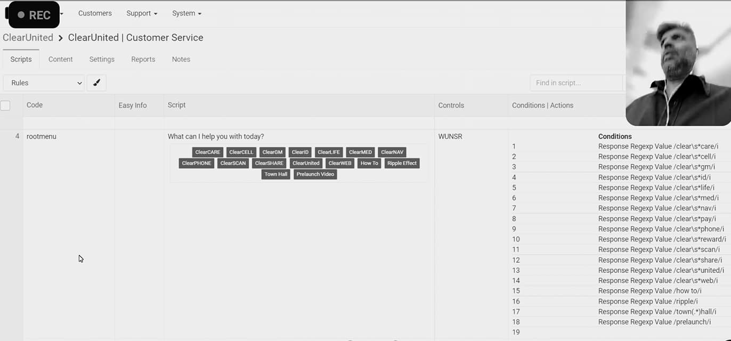
Task: Switch to the Settings tab
Action: pos(102,59)
